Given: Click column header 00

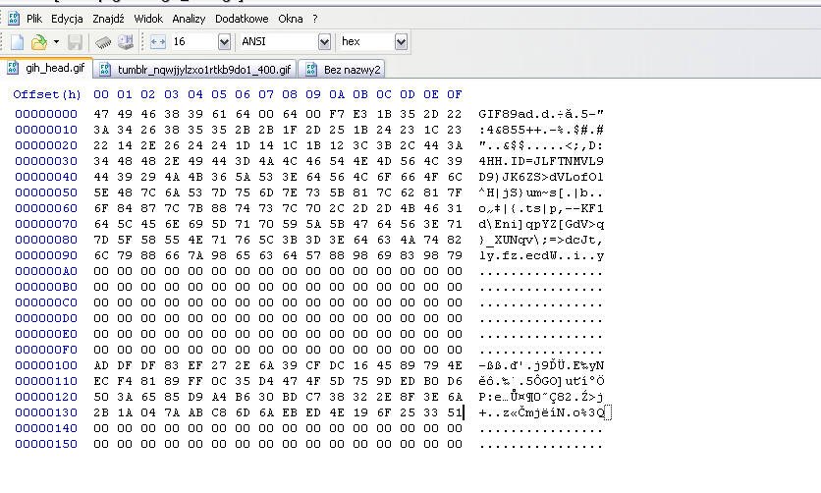Looking at the screenshot, I should [x=101, y=94].
